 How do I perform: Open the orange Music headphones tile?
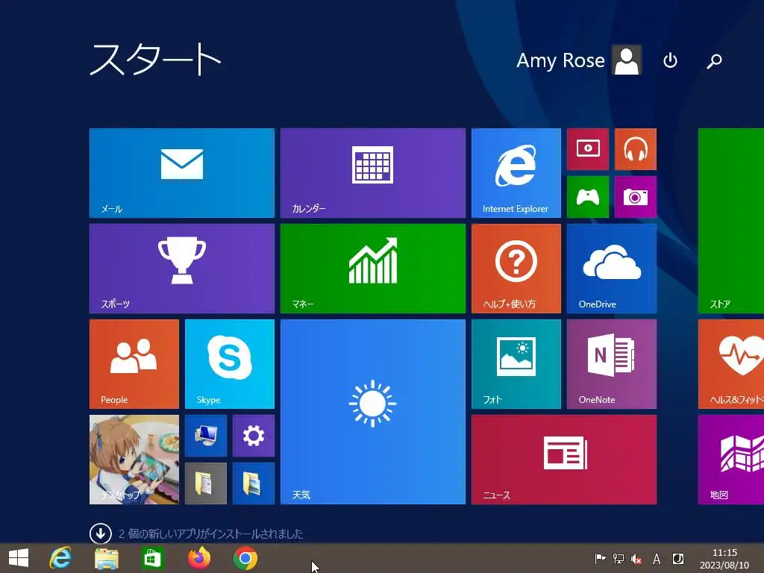coord(636,149)
